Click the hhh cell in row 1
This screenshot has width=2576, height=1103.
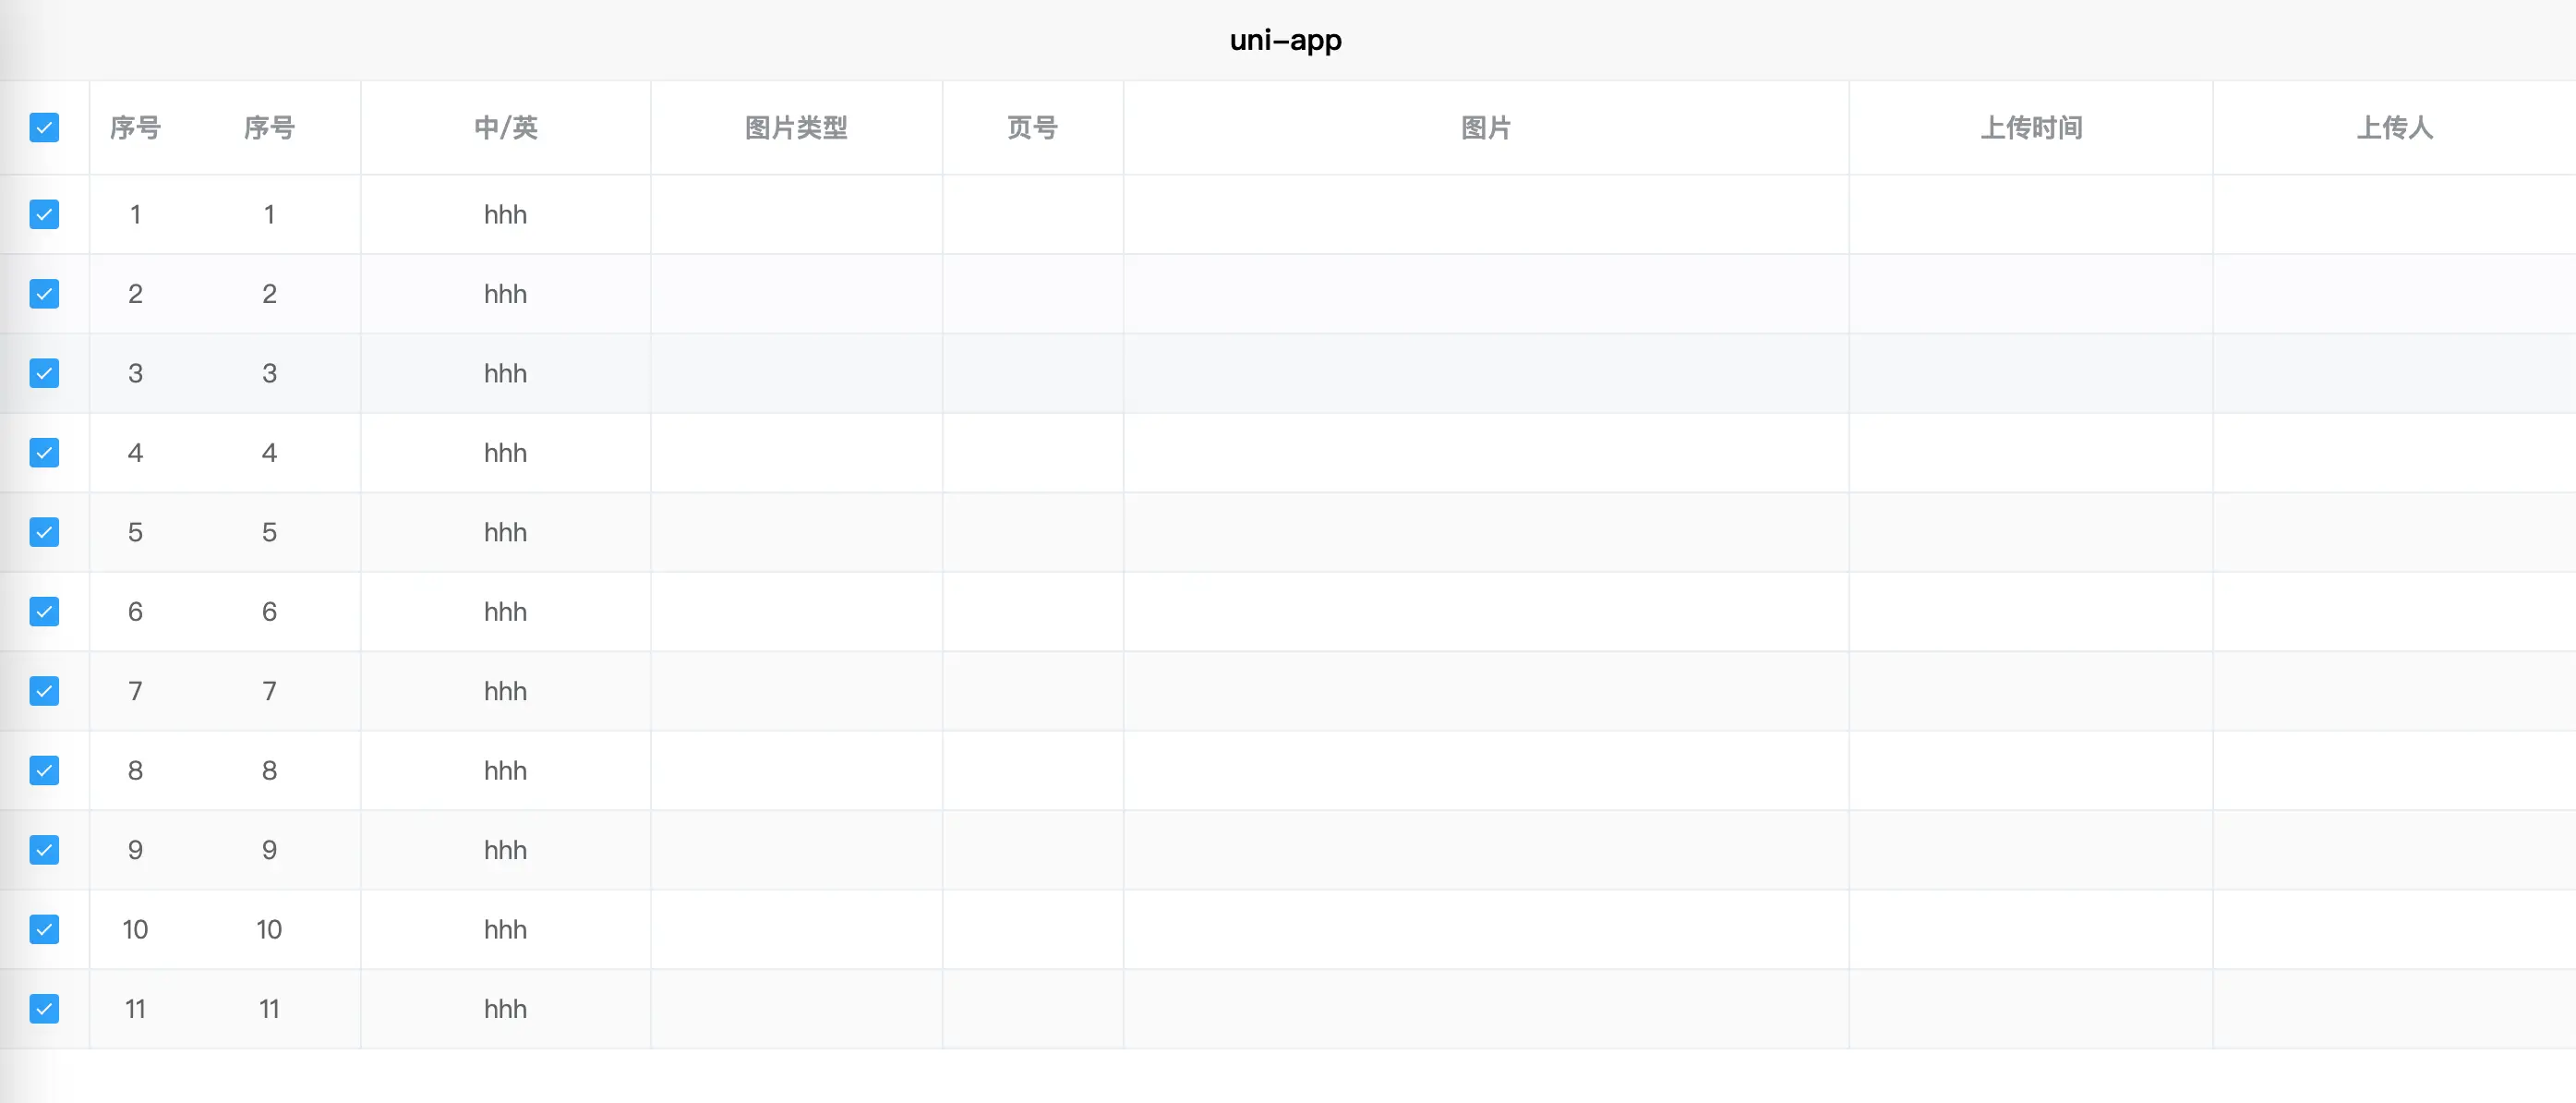(x=506, y=214)
